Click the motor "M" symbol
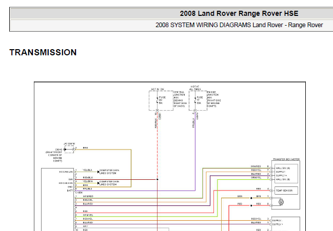Viewport: 333px width, 231px height. point(281,202)
